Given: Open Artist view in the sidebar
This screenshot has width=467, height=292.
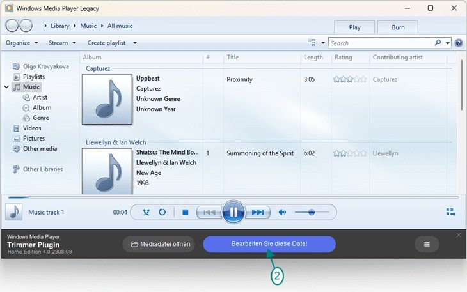Looking at the screenshot, I should point(35,97).
